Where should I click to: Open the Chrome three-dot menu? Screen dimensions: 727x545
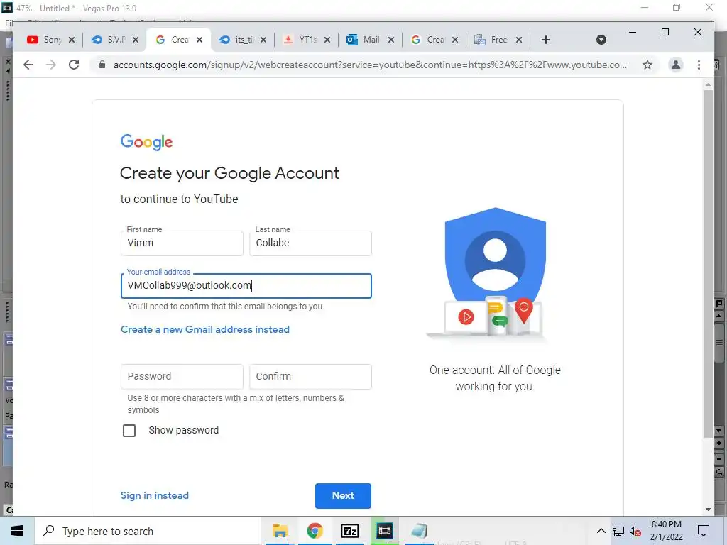699,65
